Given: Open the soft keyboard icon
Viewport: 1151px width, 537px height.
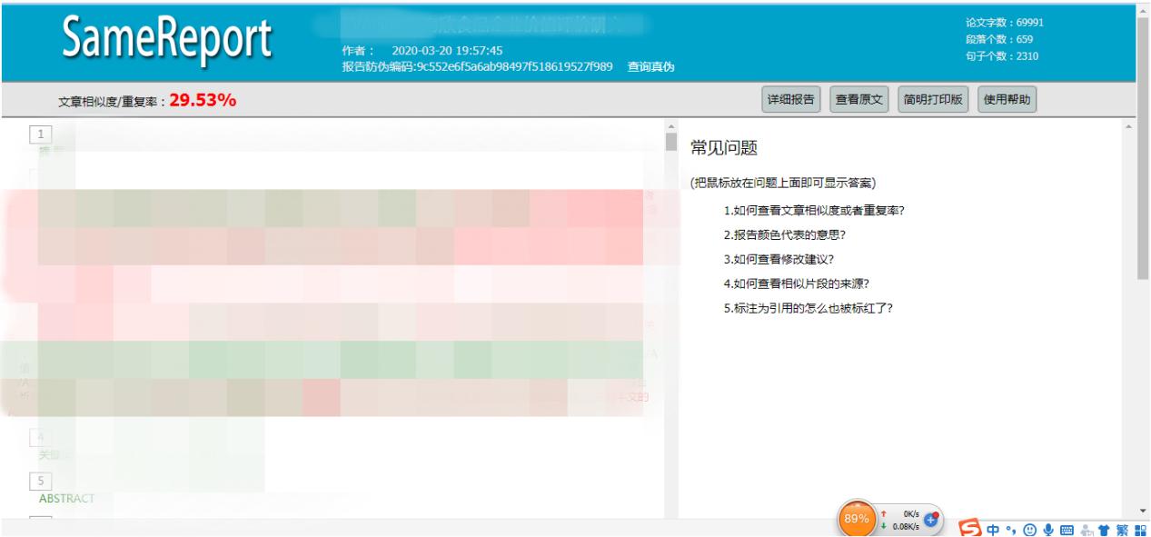Looking at the screenshot, I should click(1067, 528).
